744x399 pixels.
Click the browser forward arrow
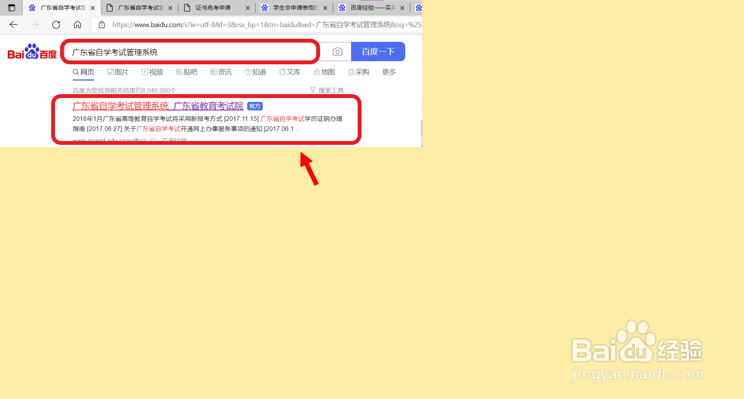pyautogui.click(x=35, y=25)
